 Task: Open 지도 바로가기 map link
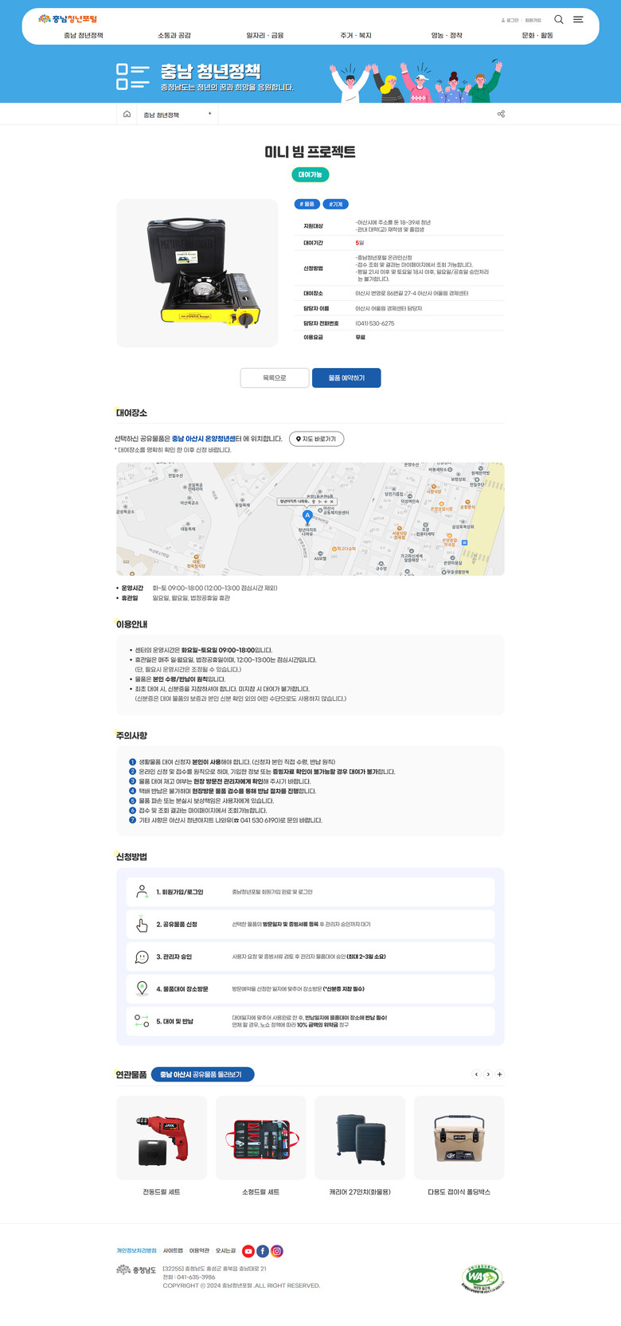point(316,439)
